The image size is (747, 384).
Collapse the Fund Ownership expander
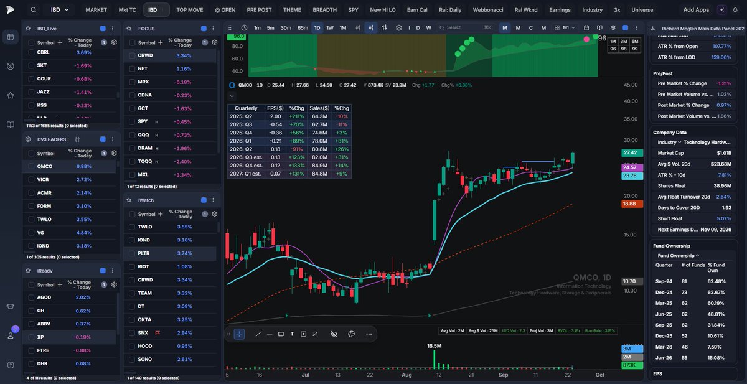pyautogui.click(x=677, y=256)
